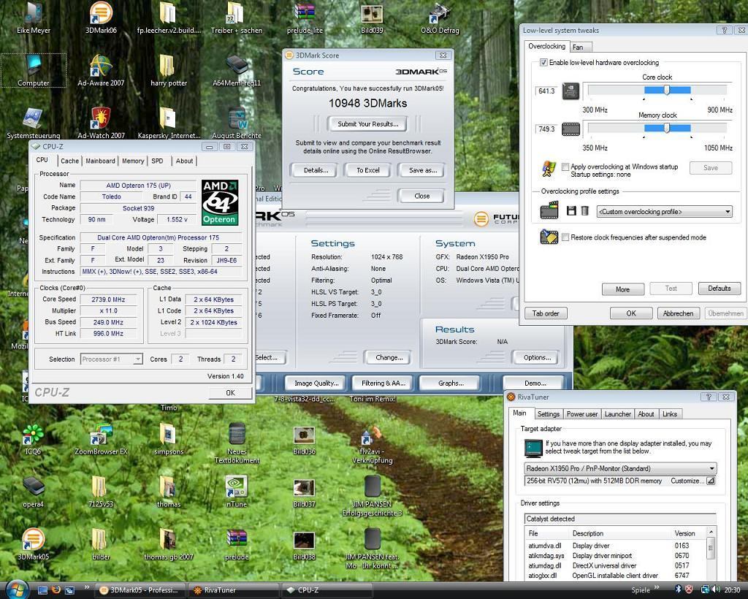Viewport: 748px width, 599px height.
Task: Click the Memory clock slider handle
Action: coord(666,128)
